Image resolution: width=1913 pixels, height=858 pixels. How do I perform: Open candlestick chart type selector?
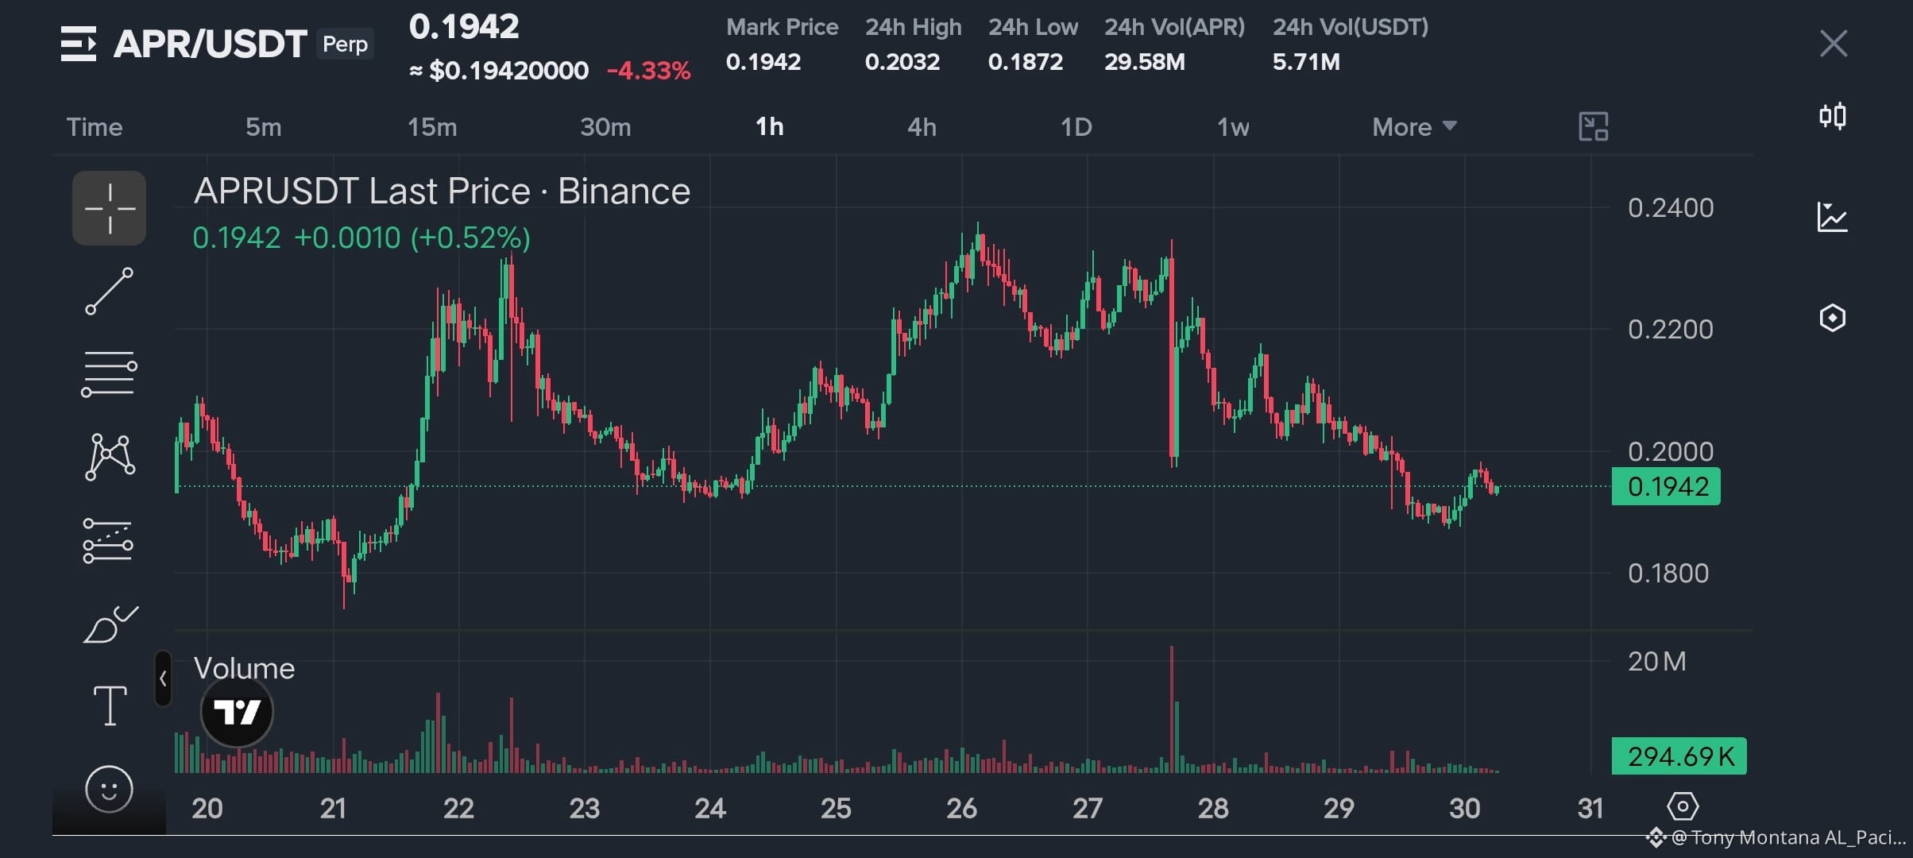click(x=1833, y=117)
